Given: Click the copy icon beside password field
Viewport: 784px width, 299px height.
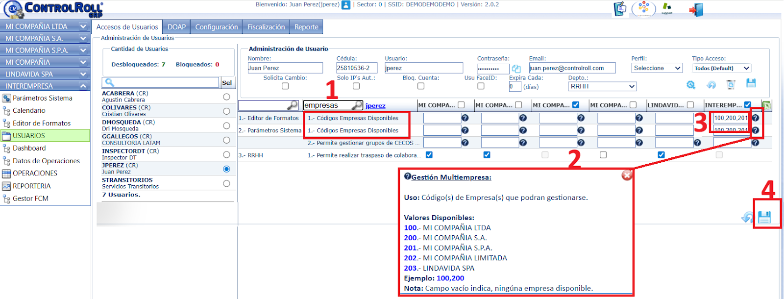Looking at the screenshot, I should [x=516, y=69].
